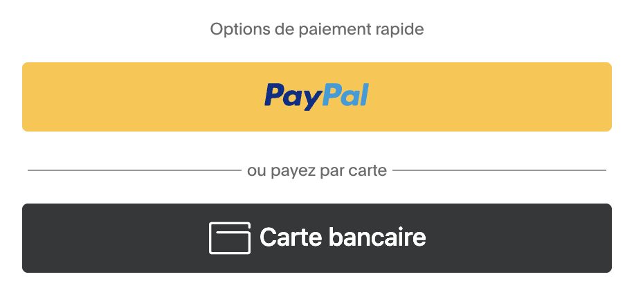
Task: Click the divider line right of "par carte"
Action: (499, 170)
